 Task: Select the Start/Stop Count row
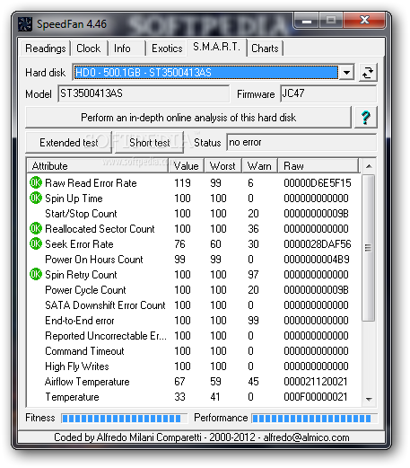coord(194,214)
